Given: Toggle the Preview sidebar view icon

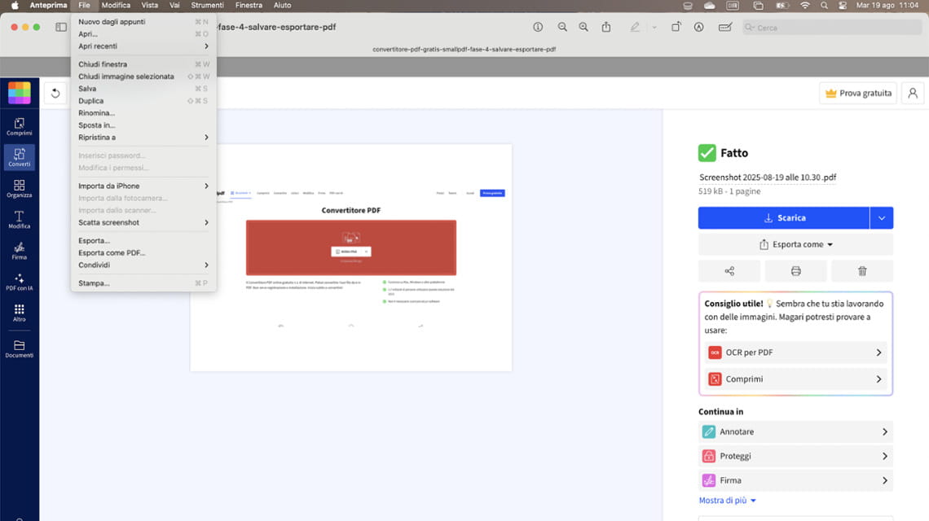Looking at the screenshot, I should click(61, 27).
